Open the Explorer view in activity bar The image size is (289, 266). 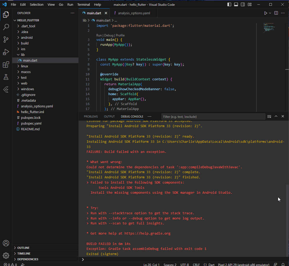[x=6, y=14]
